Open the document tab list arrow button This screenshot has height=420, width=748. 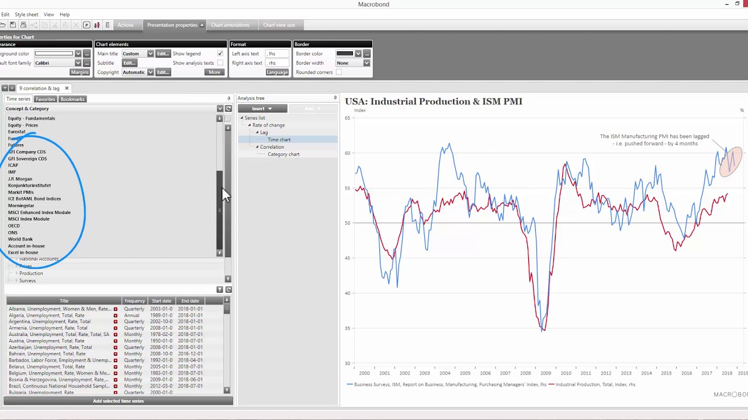click(x=5, y=88)
